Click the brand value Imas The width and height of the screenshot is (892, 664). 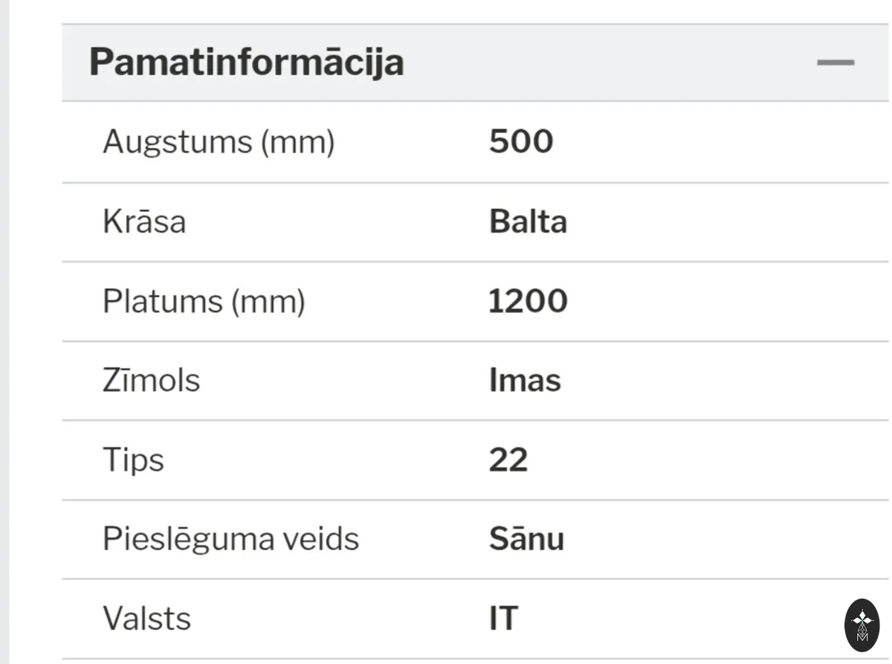[x=525, y=380]
